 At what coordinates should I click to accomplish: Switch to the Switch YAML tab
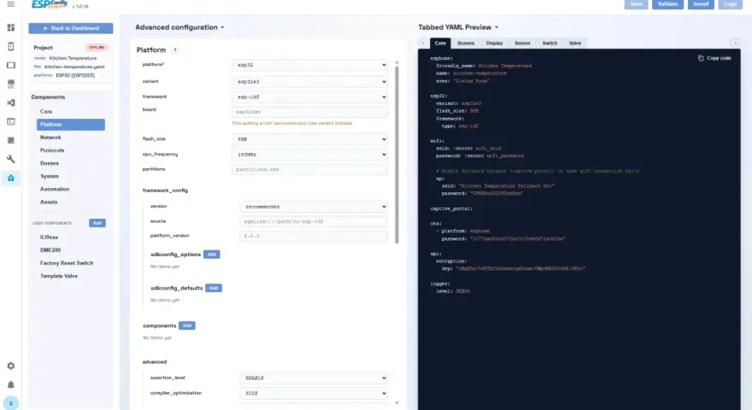549,44
